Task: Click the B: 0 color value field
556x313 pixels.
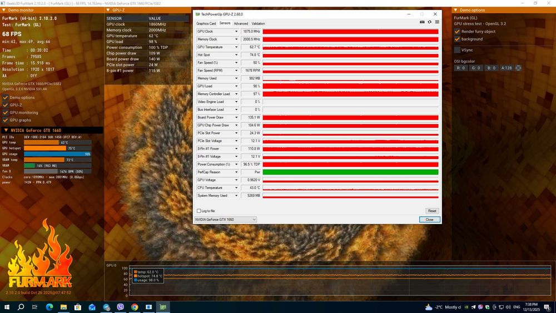Action: [x=491, y=68]
